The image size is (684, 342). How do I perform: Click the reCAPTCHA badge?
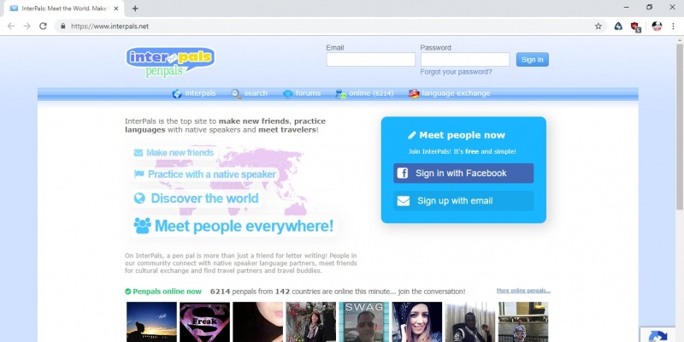pos(658,335)
